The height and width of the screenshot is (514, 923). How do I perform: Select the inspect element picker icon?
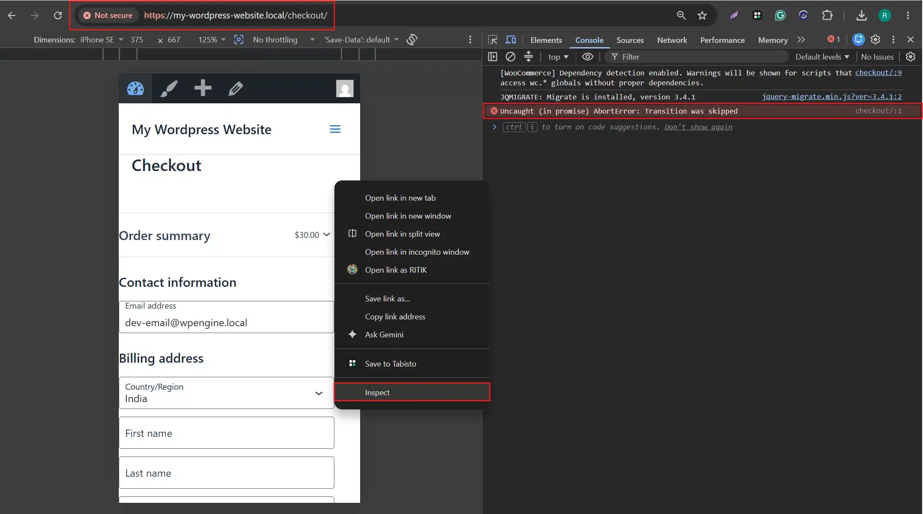point(493,39)
